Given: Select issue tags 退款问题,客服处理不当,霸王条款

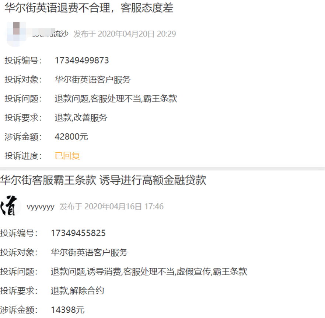Looking at the screenshot, I should tap(116, 98).
